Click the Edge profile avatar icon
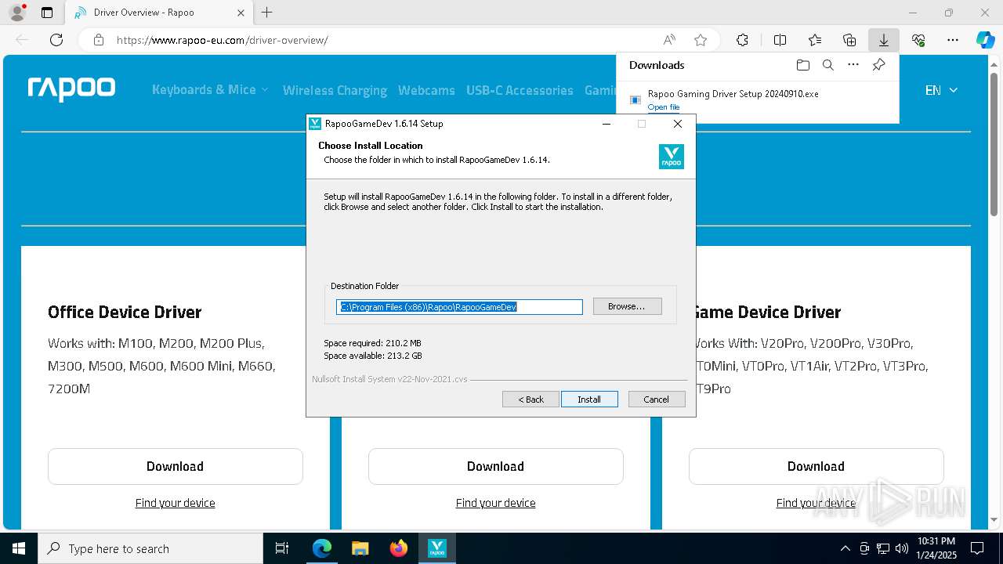Screen dimensions: 1003x564 point(16,13)
